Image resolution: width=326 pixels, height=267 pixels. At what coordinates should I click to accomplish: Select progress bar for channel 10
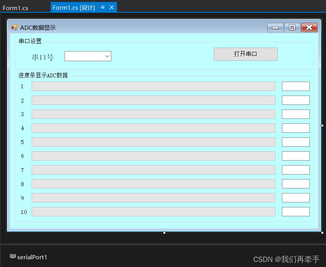click(153, 212)
